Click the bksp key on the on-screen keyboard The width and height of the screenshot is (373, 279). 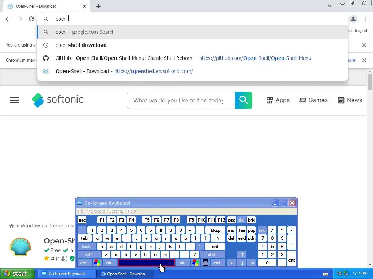(215, 230)
